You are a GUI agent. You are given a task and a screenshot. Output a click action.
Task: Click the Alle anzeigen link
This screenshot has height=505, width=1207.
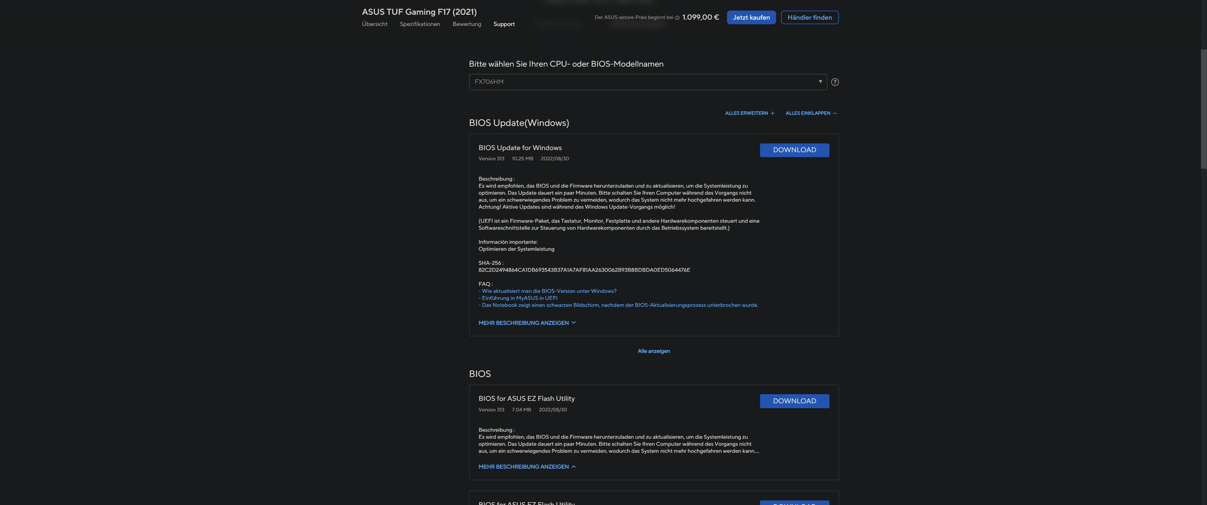point(653,351)
